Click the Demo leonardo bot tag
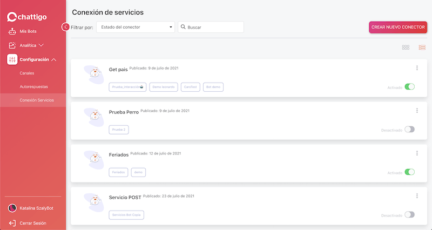This screenshot has width=432, height=230. pyautogui.click(x=164, y=87)
